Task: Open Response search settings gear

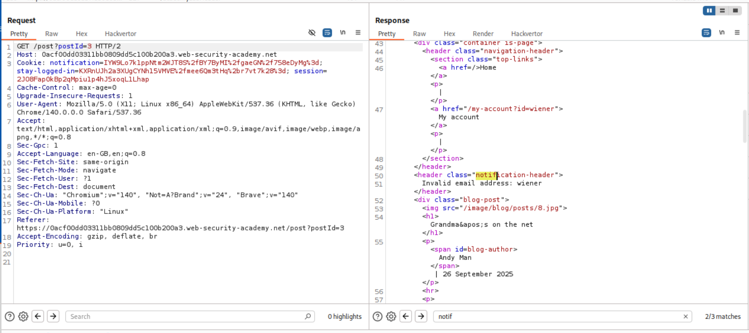Action: 391,316
